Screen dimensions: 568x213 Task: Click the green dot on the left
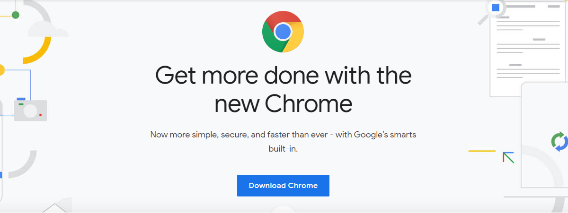point(15,15)
